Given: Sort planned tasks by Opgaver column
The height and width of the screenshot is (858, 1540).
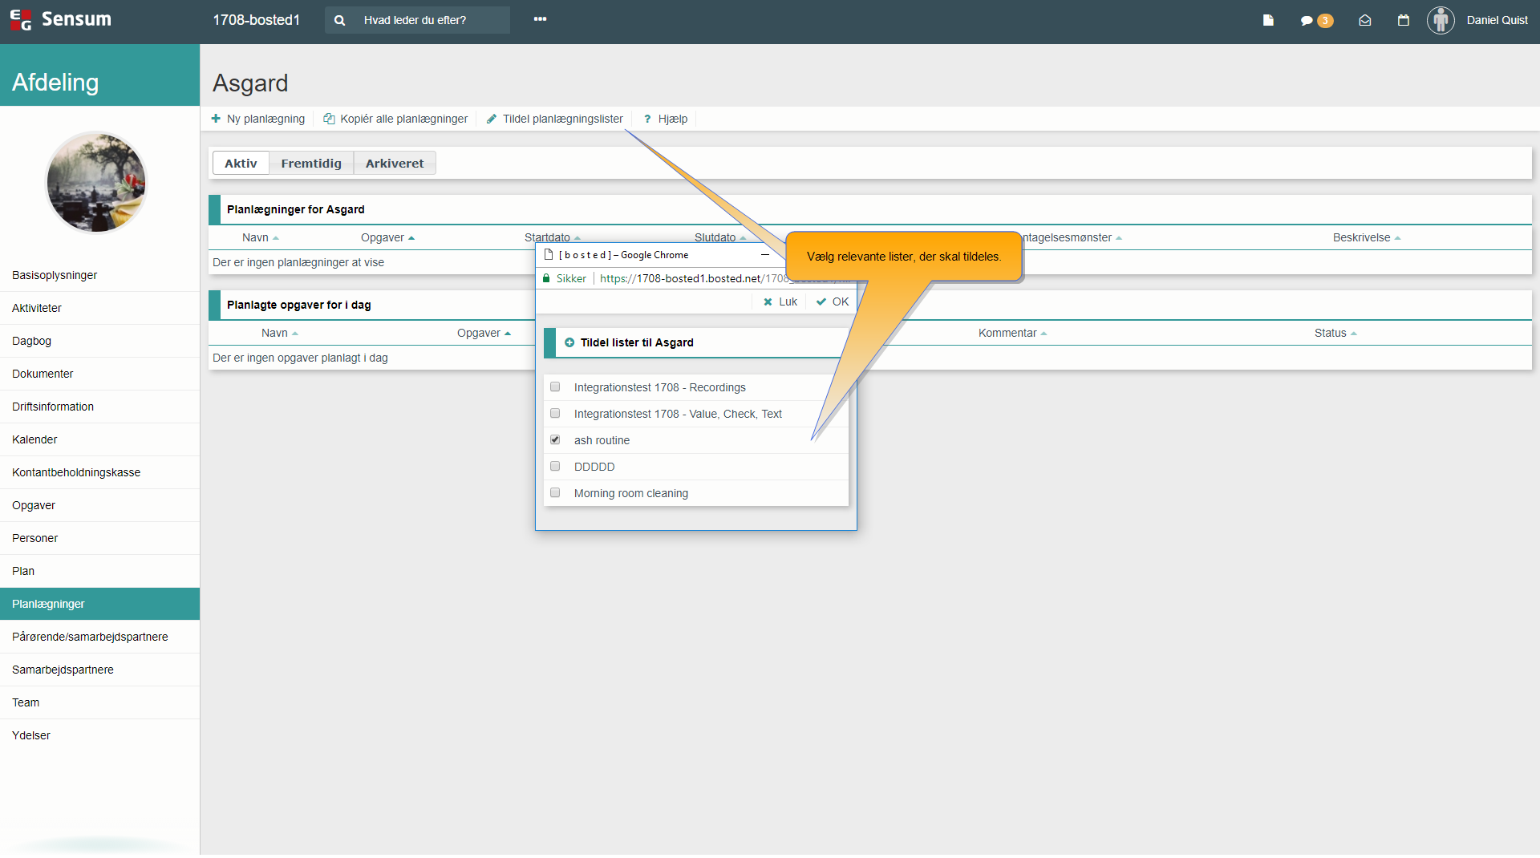Looking at the screenshot, I should click(484, 333).
